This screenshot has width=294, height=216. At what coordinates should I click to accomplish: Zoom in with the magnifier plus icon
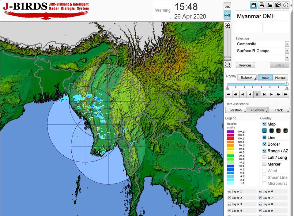[227, 26]
